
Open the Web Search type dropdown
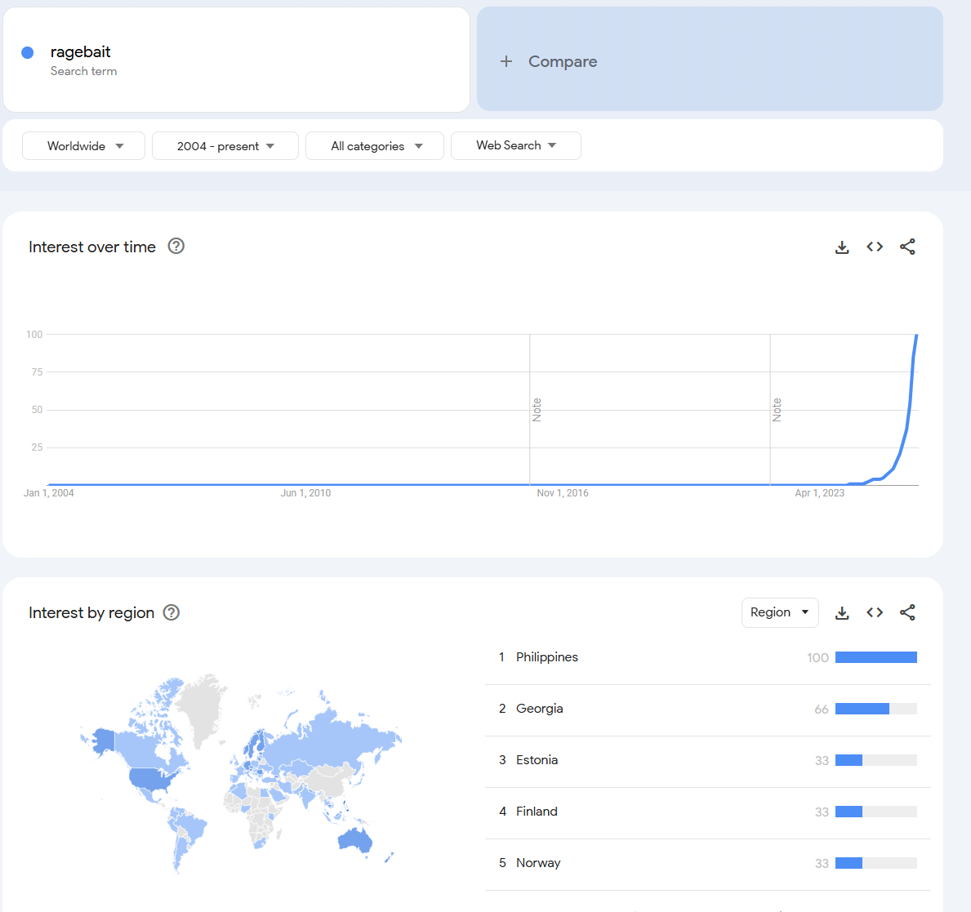[516, 145]
